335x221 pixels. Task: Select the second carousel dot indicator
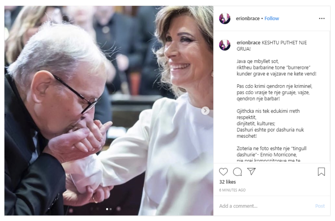(111, 209)
